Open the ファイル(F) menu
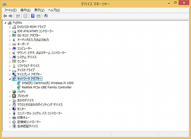191x139 pixels. 10,10
